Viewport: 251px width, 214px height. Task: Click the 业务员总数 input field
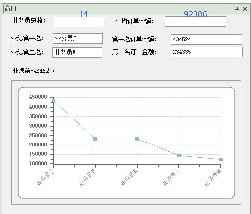79,22
